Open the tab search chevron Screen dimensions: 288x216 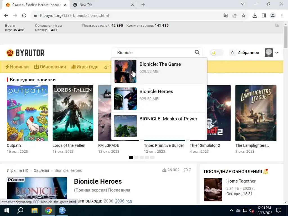[243, 4]
